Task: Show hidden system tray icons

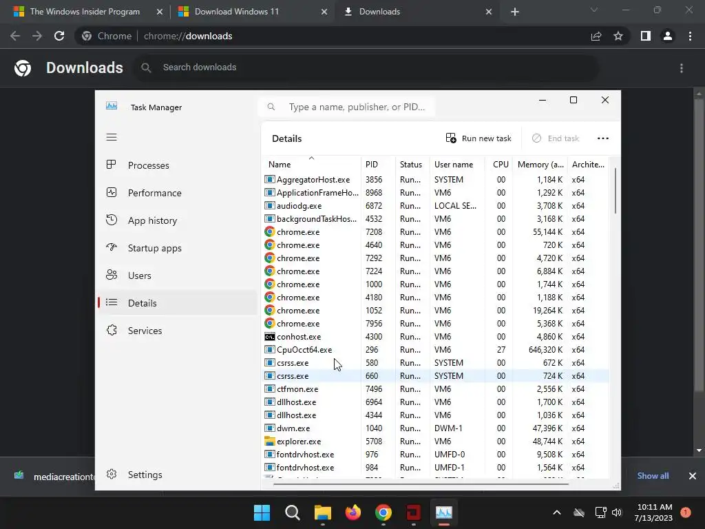Action: pos(556,512)
